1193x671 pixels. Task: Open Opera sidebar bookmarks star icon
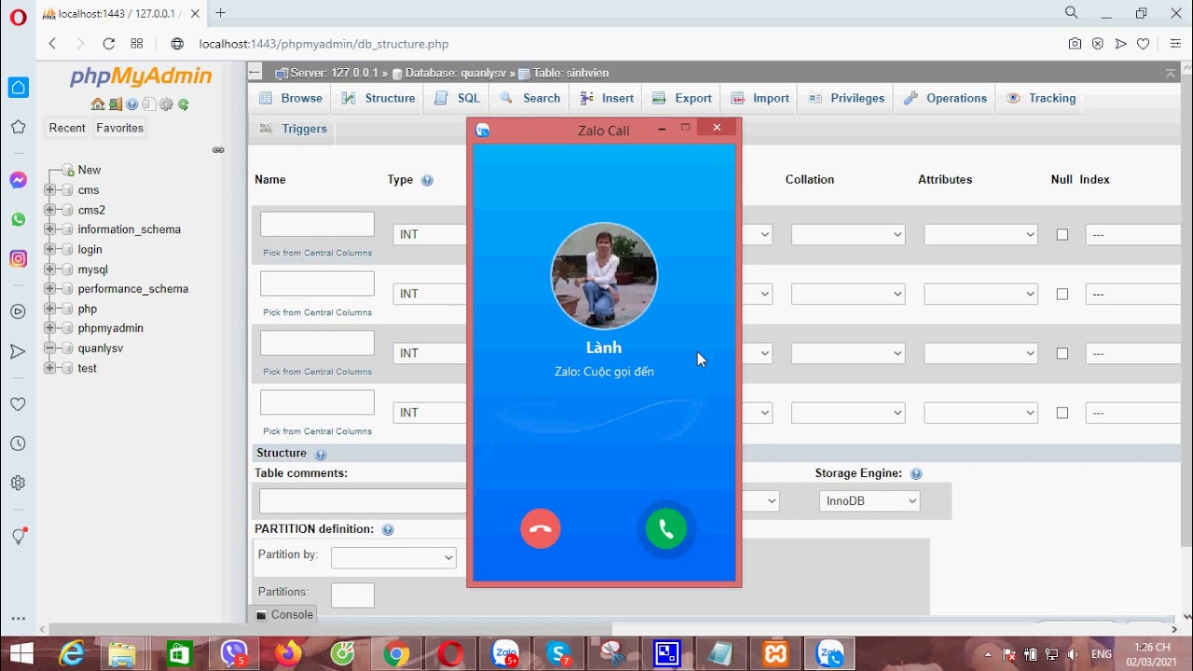pos(19,127)
